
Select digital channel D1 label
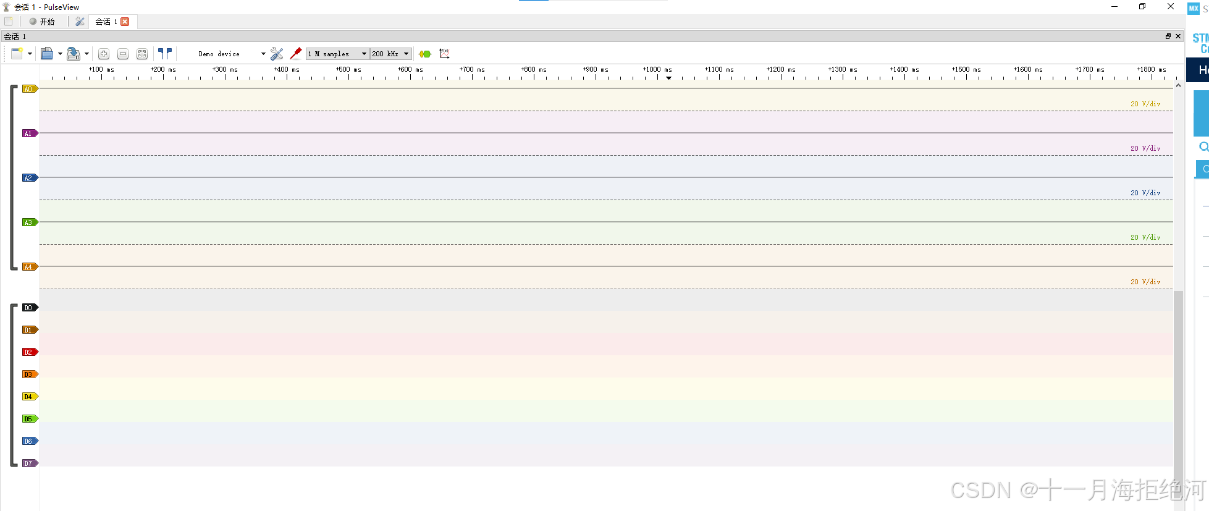pyautogui.click(x=30, y=330)
